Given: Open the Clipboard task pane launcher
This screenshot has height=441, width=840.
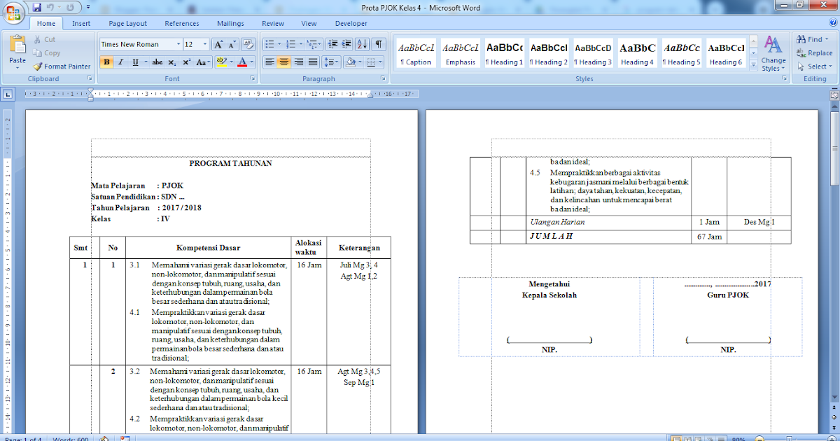Looking at the screenshot, I should point(90,79).
